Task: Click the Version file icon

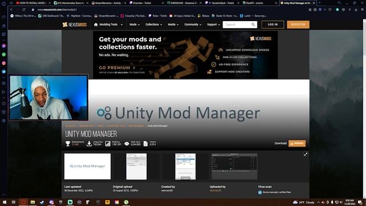Action: pos(145,144)
